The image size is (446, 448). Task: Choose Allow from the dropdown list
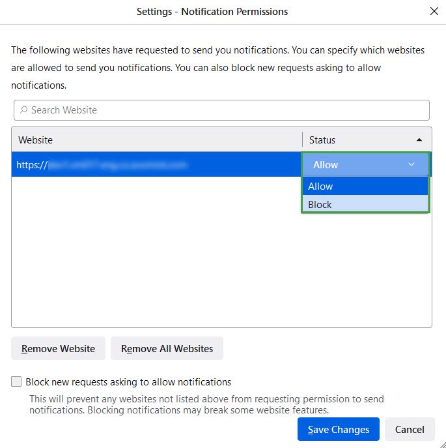point(365,187)
